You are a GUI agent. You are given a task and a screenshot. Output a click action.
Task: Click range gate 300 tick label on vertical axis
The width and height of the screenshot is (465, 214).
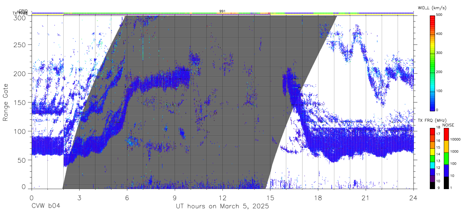coord(20,18)
